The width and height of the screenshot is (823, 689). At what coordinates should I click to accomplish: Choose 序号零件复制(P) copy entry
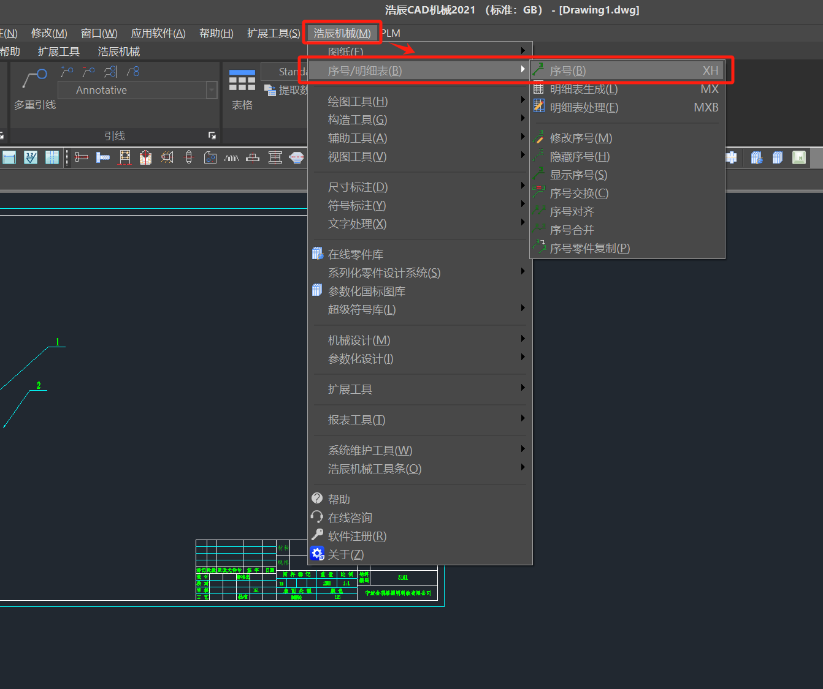click(627, 249)
